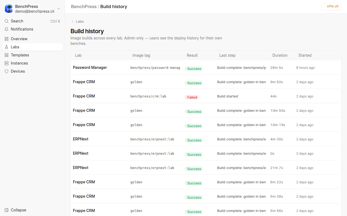
Task: Click the Started column header
Action: pos(305,55)
